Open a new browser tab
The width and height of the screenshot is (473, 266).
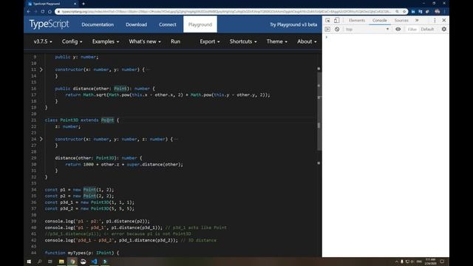[84, 4]
